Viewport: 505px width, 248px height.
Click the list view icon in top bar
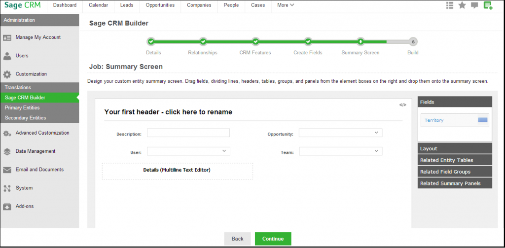click(449, 5)
